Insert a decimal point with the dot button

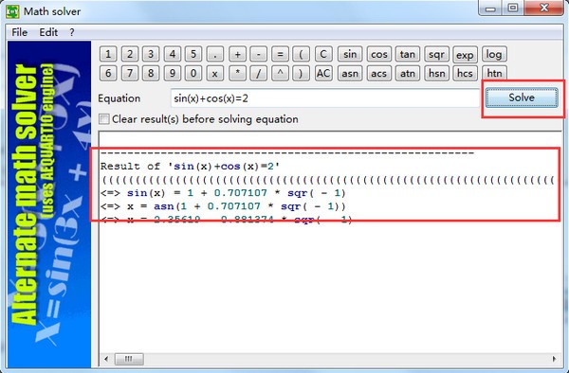click(x=215, y=54)
